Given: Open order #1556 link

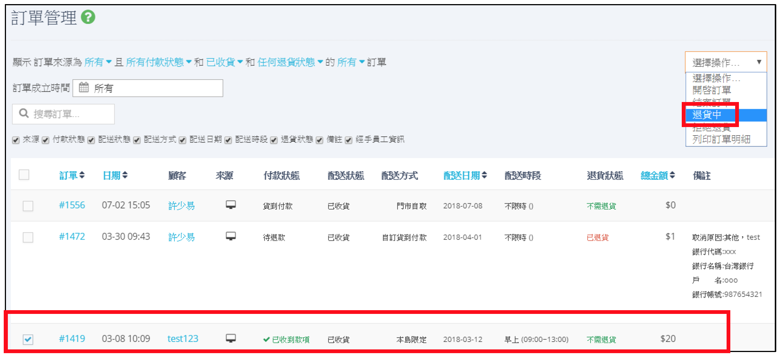Looking at the screenshot, I should click(72, 205).
